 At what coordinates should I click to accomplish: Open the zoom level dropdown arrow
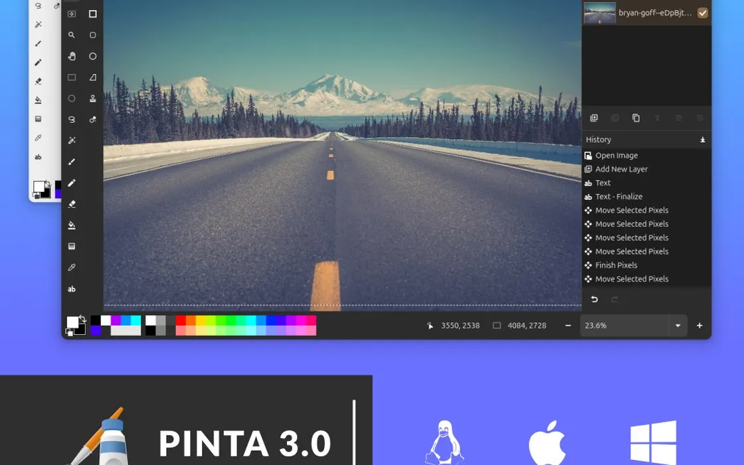pyautogui.click(x=678, y=325)
